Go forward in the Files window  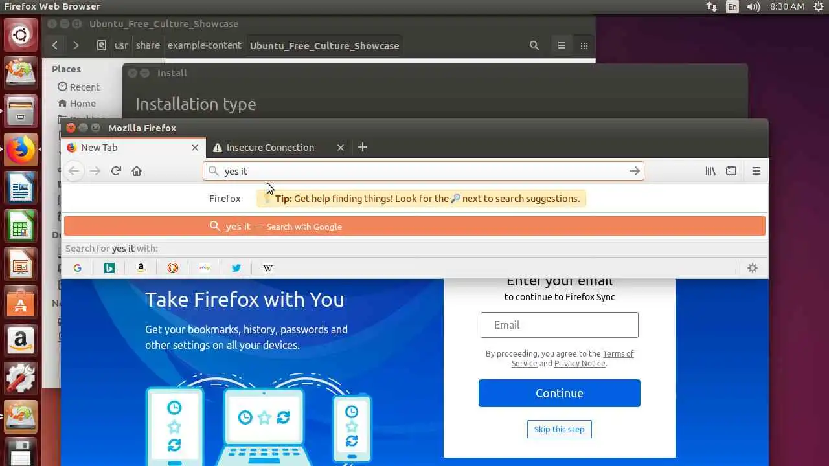tap(76, 45)
